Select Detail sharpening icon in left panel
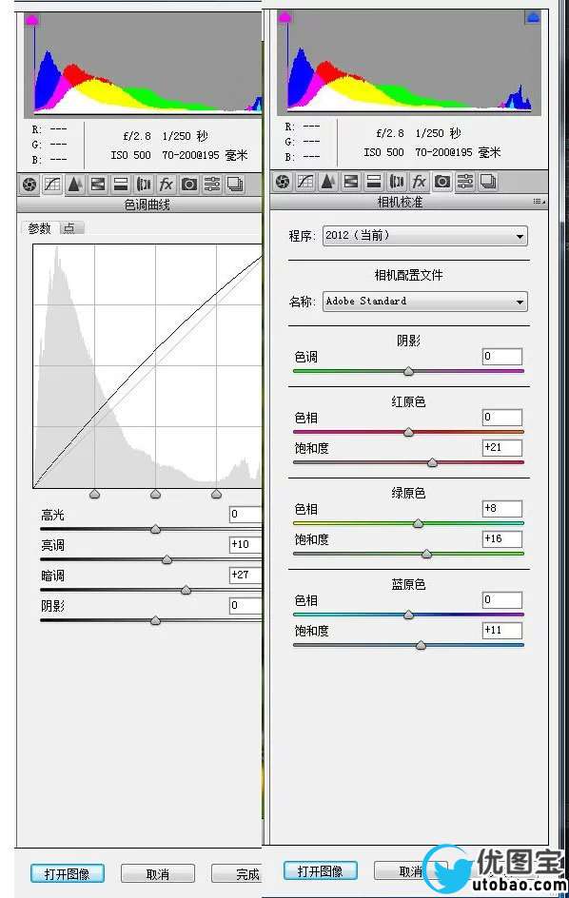569x898 pixels. click(x=75, y=184)
